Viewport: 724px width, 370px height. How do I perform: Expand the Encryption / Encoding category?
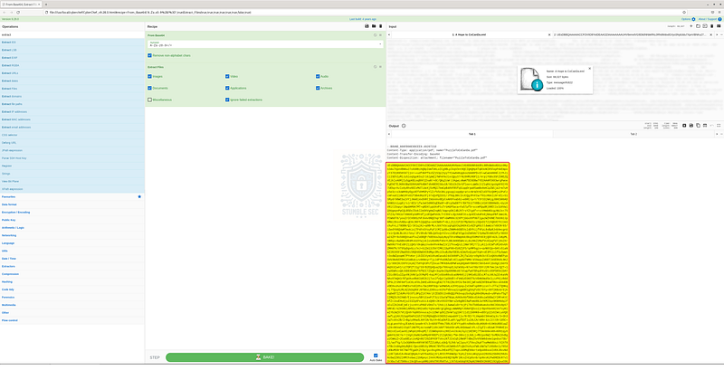point(72,213)
